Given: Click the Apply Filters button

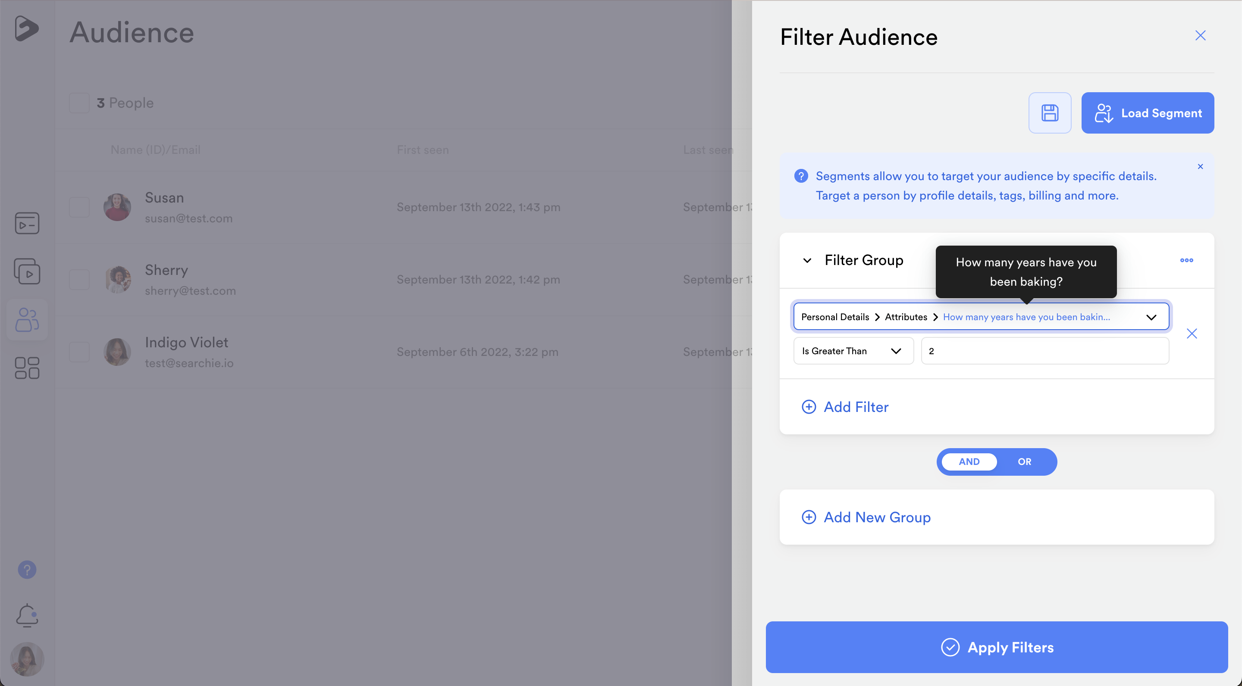Looking at the screenshot, I should coord(997,647).
